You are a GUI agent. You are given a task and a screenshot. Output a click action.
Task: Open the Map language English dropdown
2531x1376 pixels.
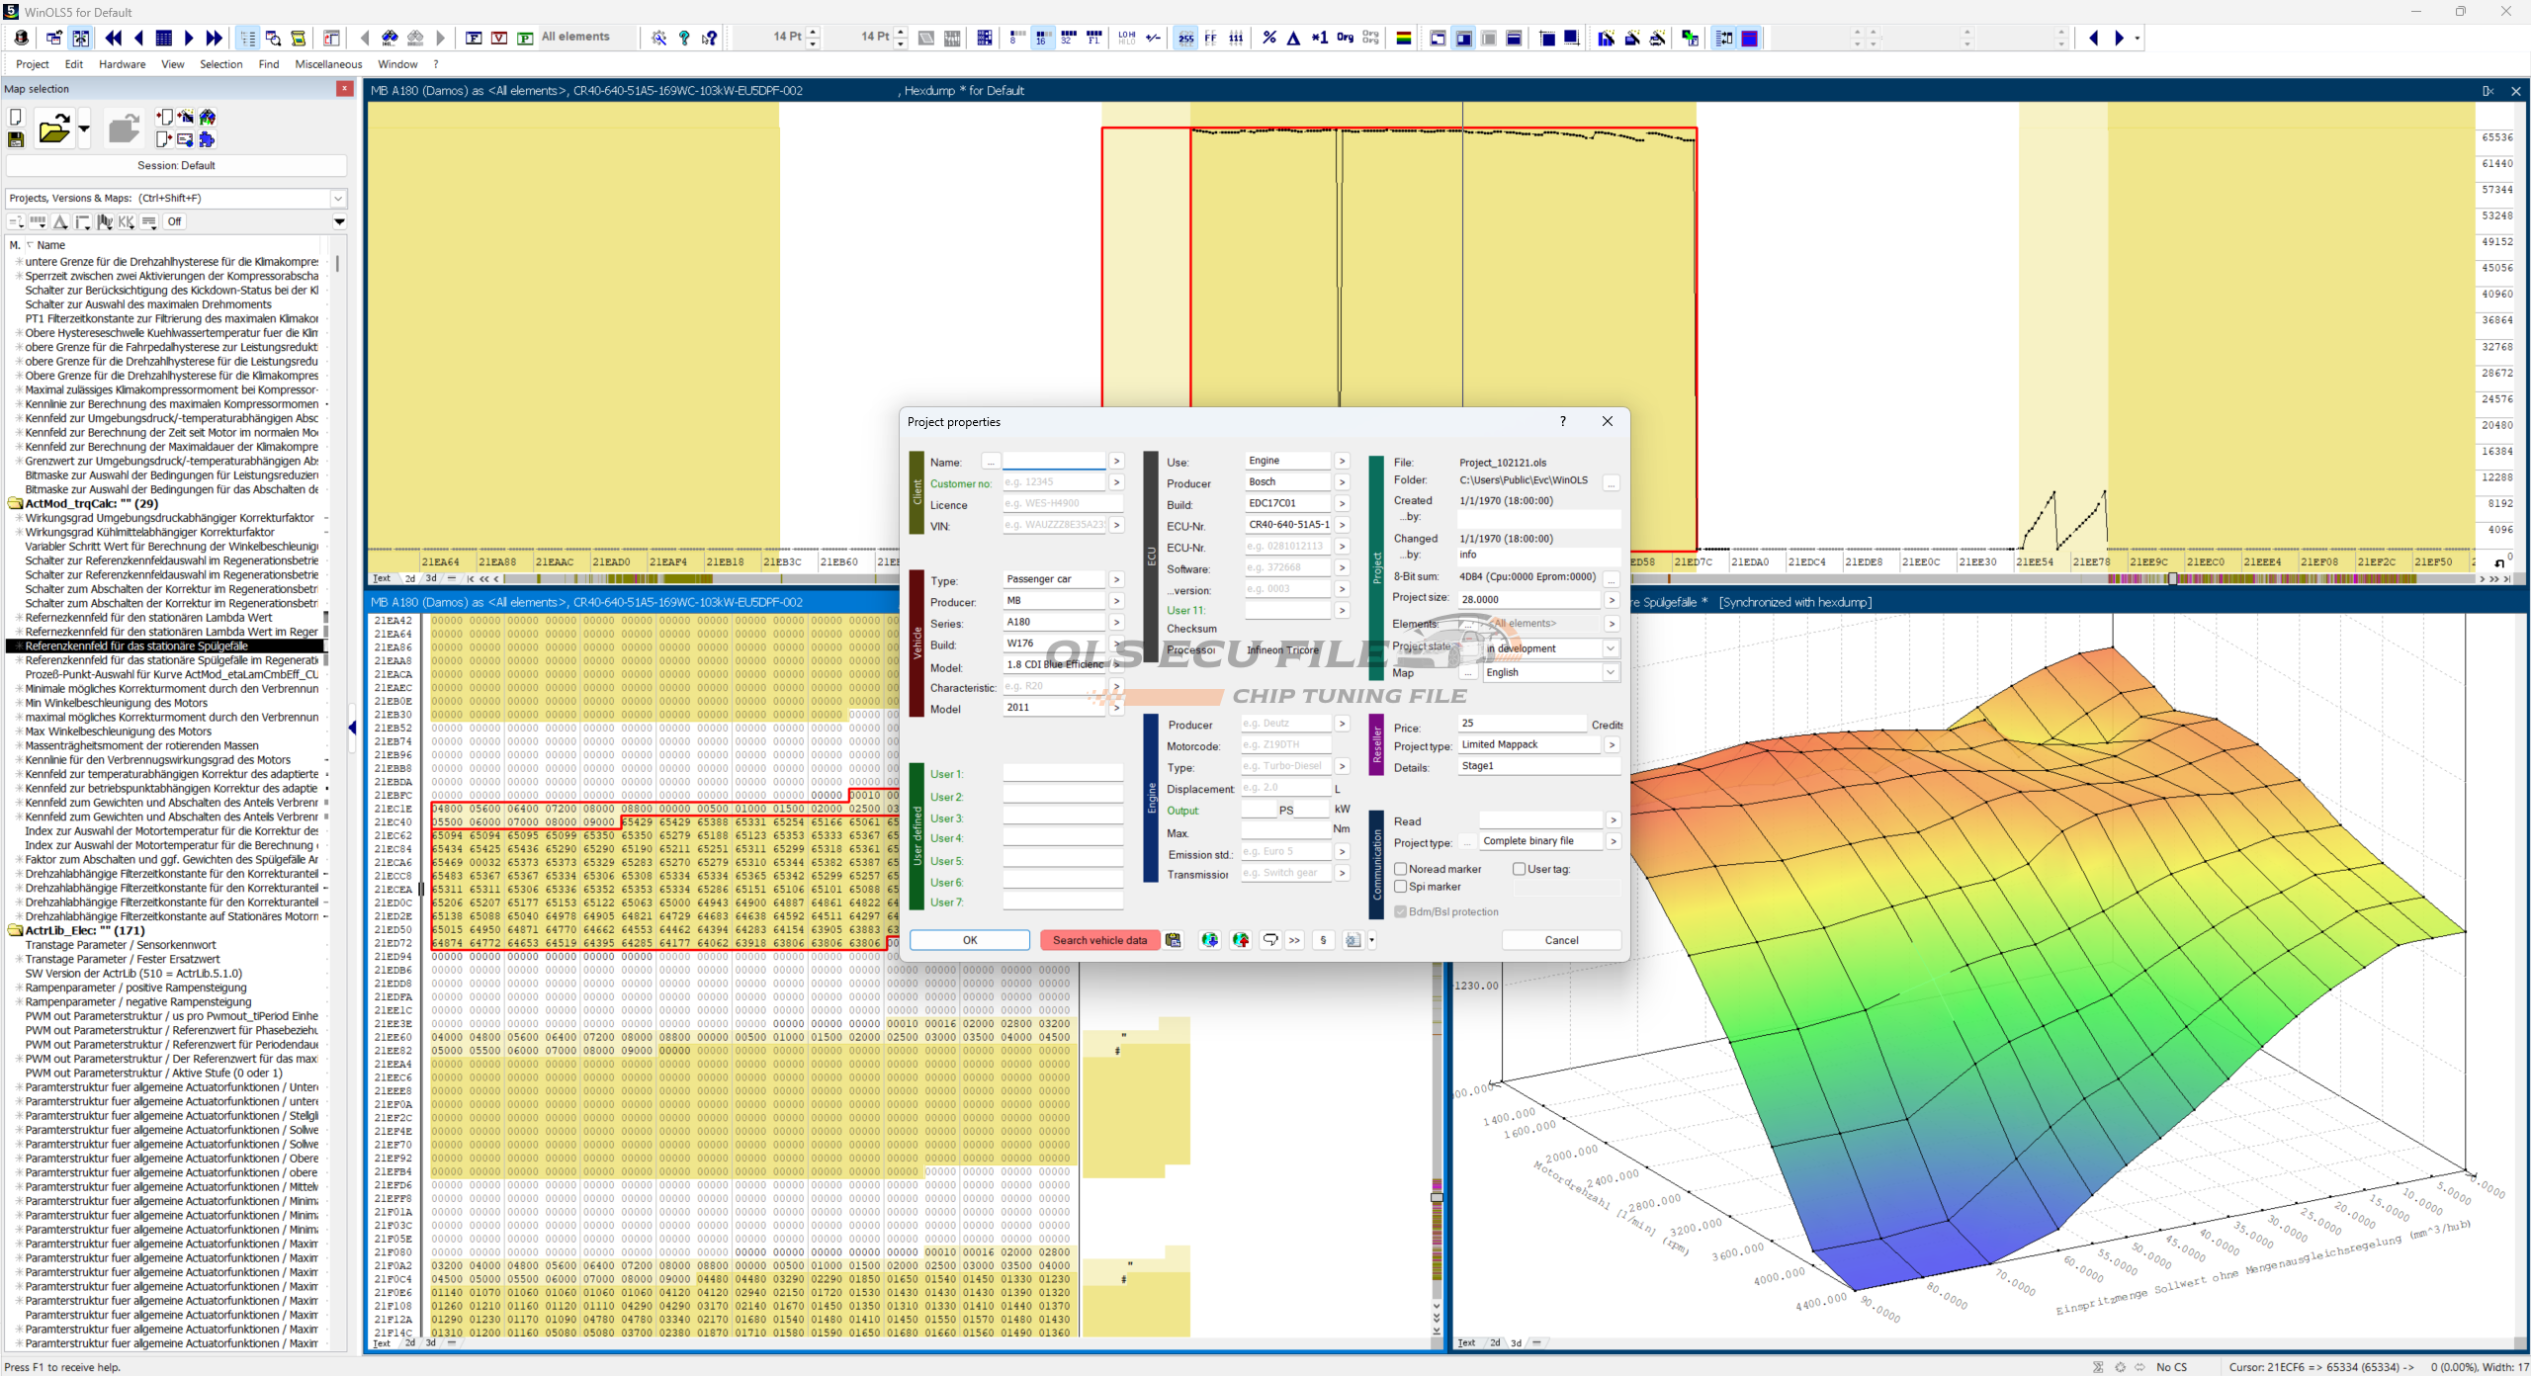[x=1611, y=672]
